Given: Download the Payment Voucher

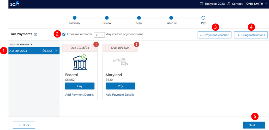Looking at the screenshot, I should pyautogui.click(x=214, y=35).
